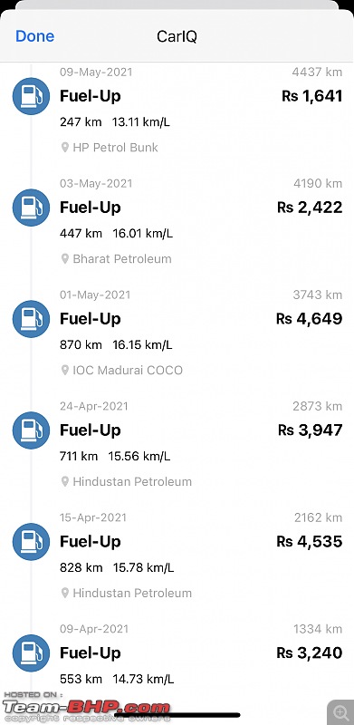Image resolution: width=354 pixels, height=725 pixels.
Task: Click location pin beside IOC Madurai COCO
Action: coord(65,371)
